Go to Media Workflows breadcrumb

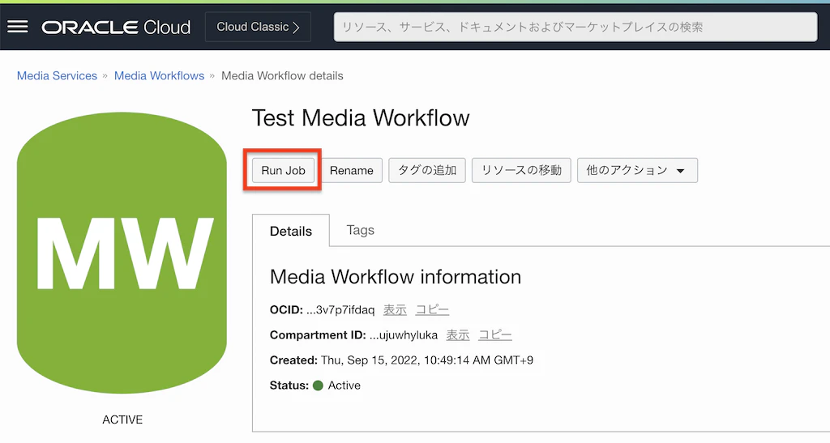160,75
